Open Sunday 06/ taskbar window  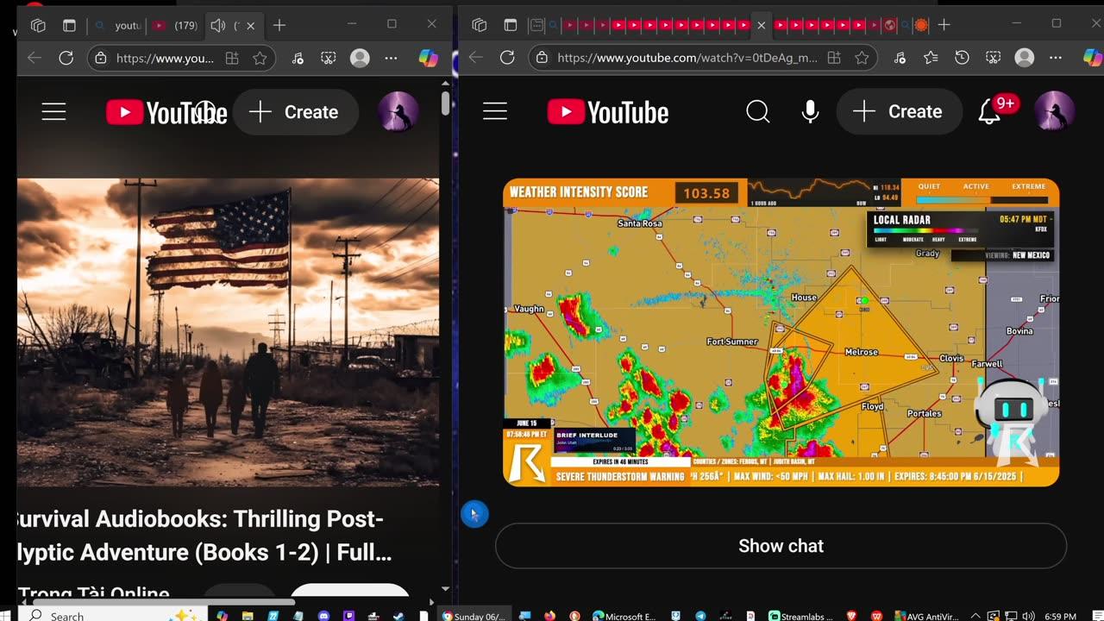(x=474, y=616)
